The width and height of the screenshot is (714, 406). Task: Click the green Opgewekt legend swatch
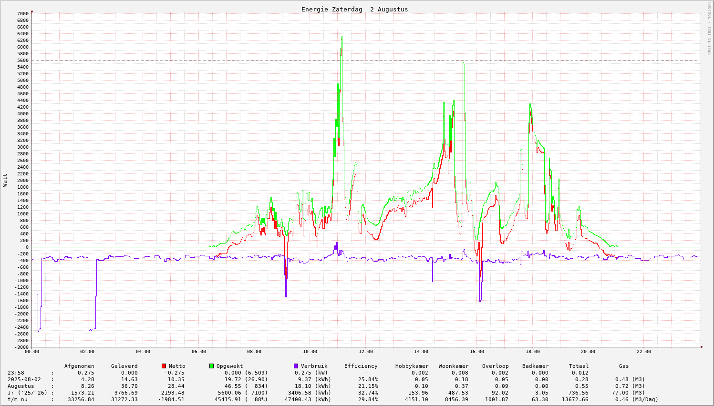[212, 366]
